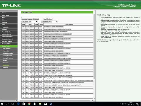Open the Log Level dropdown
The height and width of the screenshot is (106, 141).
53,22
